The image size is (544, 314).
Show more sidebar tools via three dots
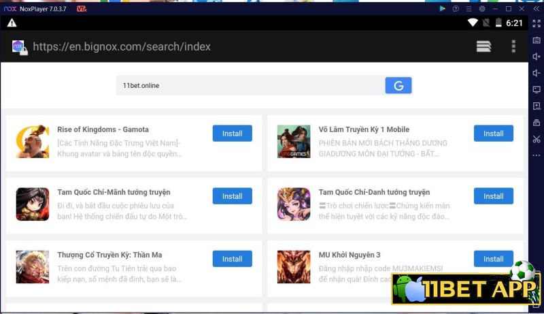(x=537, y=155)
